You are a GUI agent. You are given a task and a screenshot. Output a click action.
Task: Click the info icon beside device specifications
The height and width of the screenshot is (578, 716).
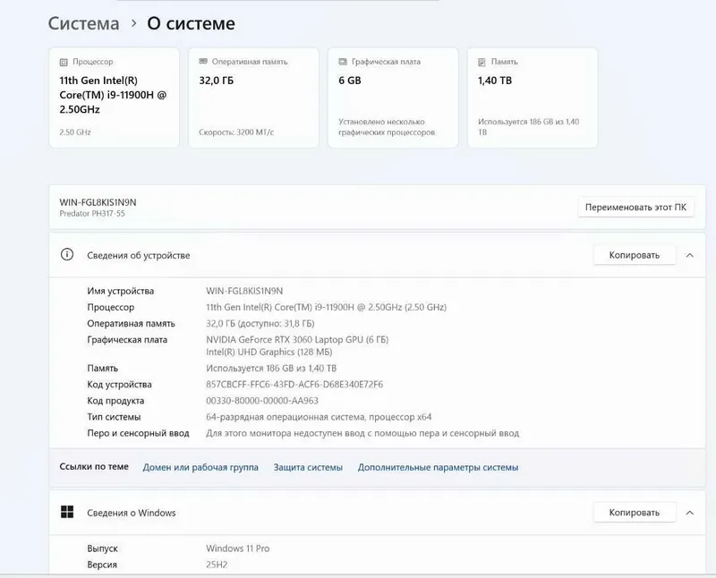[67, 255]
